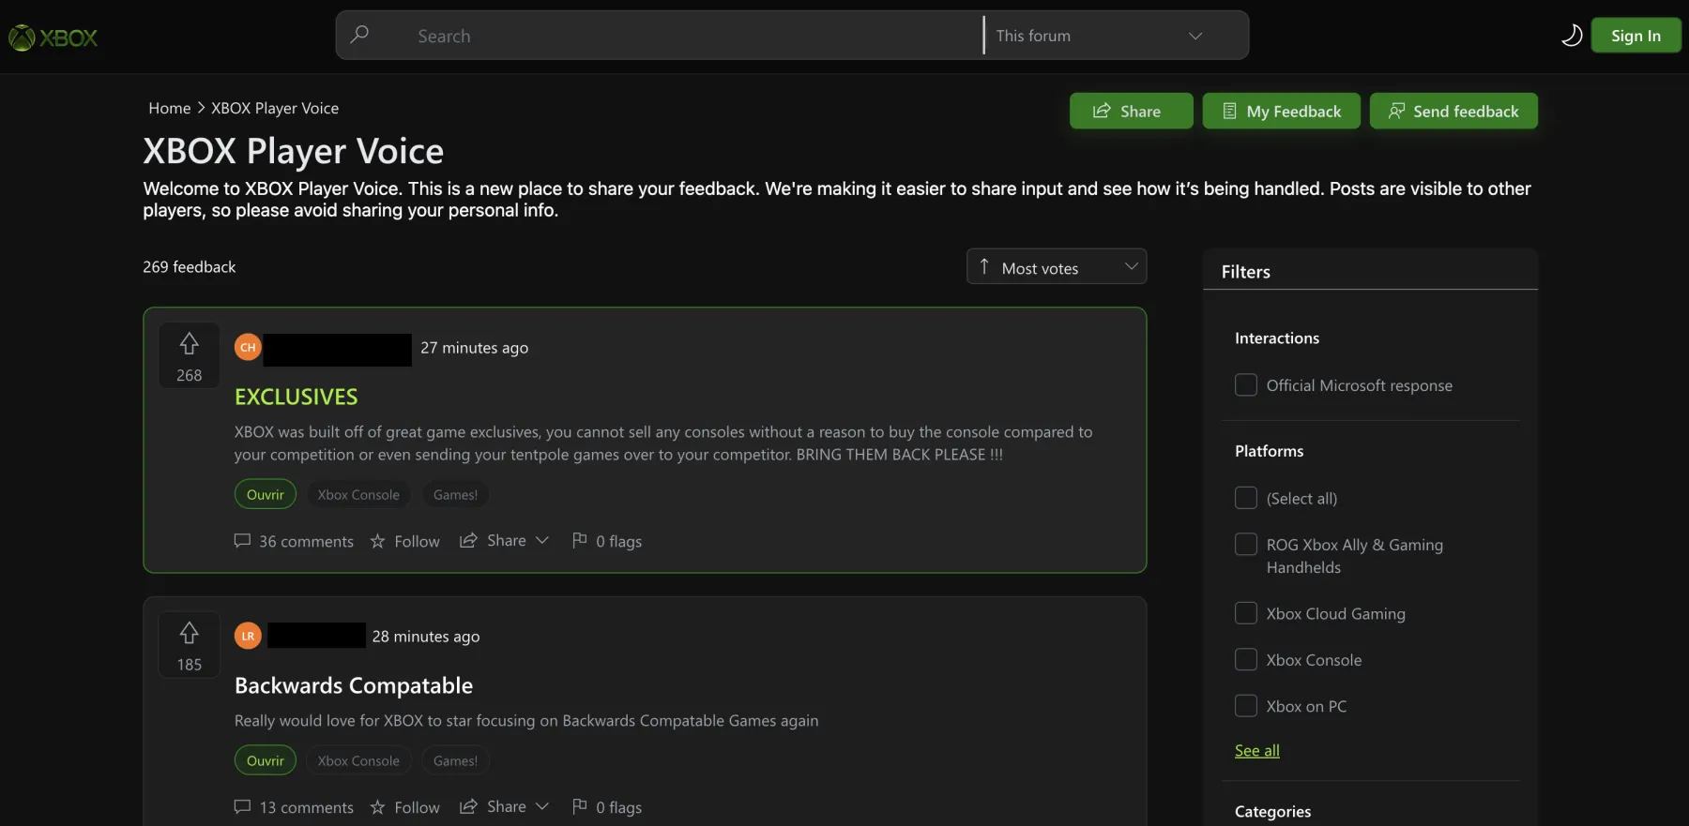Go to Home breadcrumb
The image size is (1689, 826).
[x=169, y=108]
